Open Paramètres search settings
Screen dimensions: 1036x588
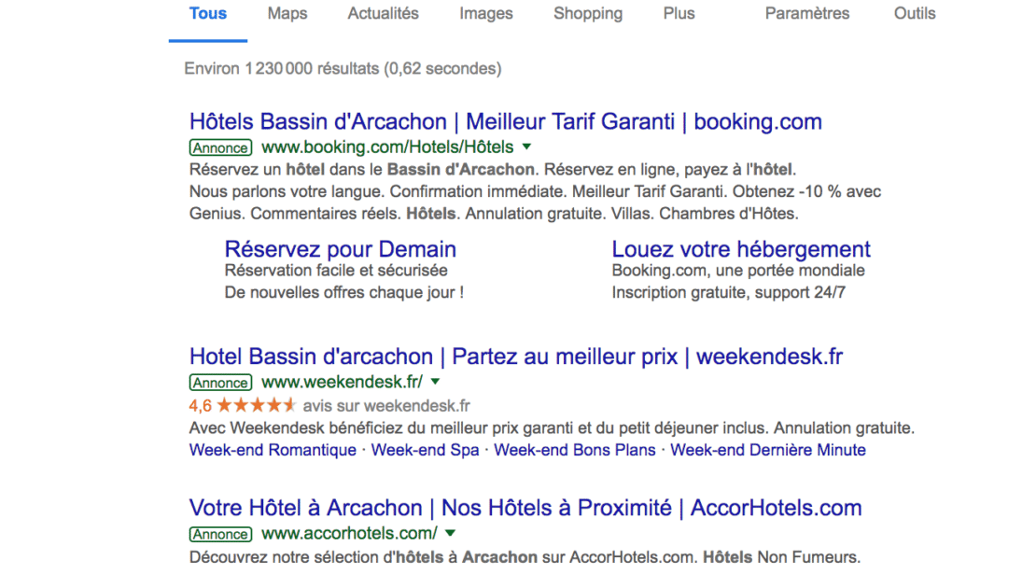coord(807,14)
